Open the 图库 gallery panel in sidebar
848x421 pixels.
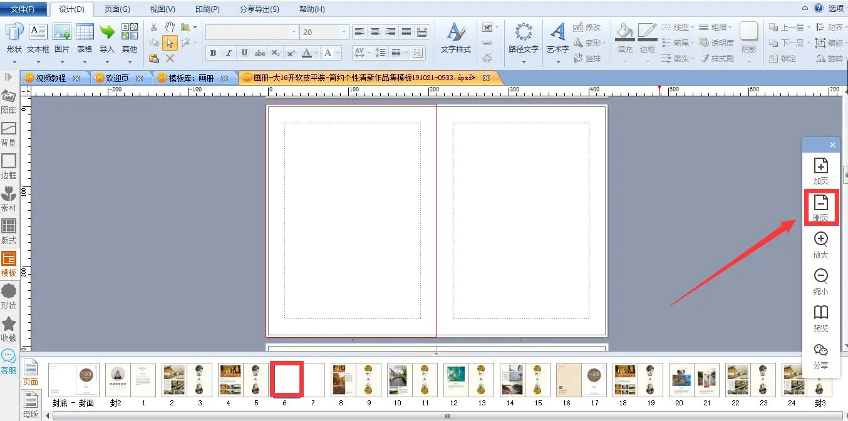click(x=9, y=103)
